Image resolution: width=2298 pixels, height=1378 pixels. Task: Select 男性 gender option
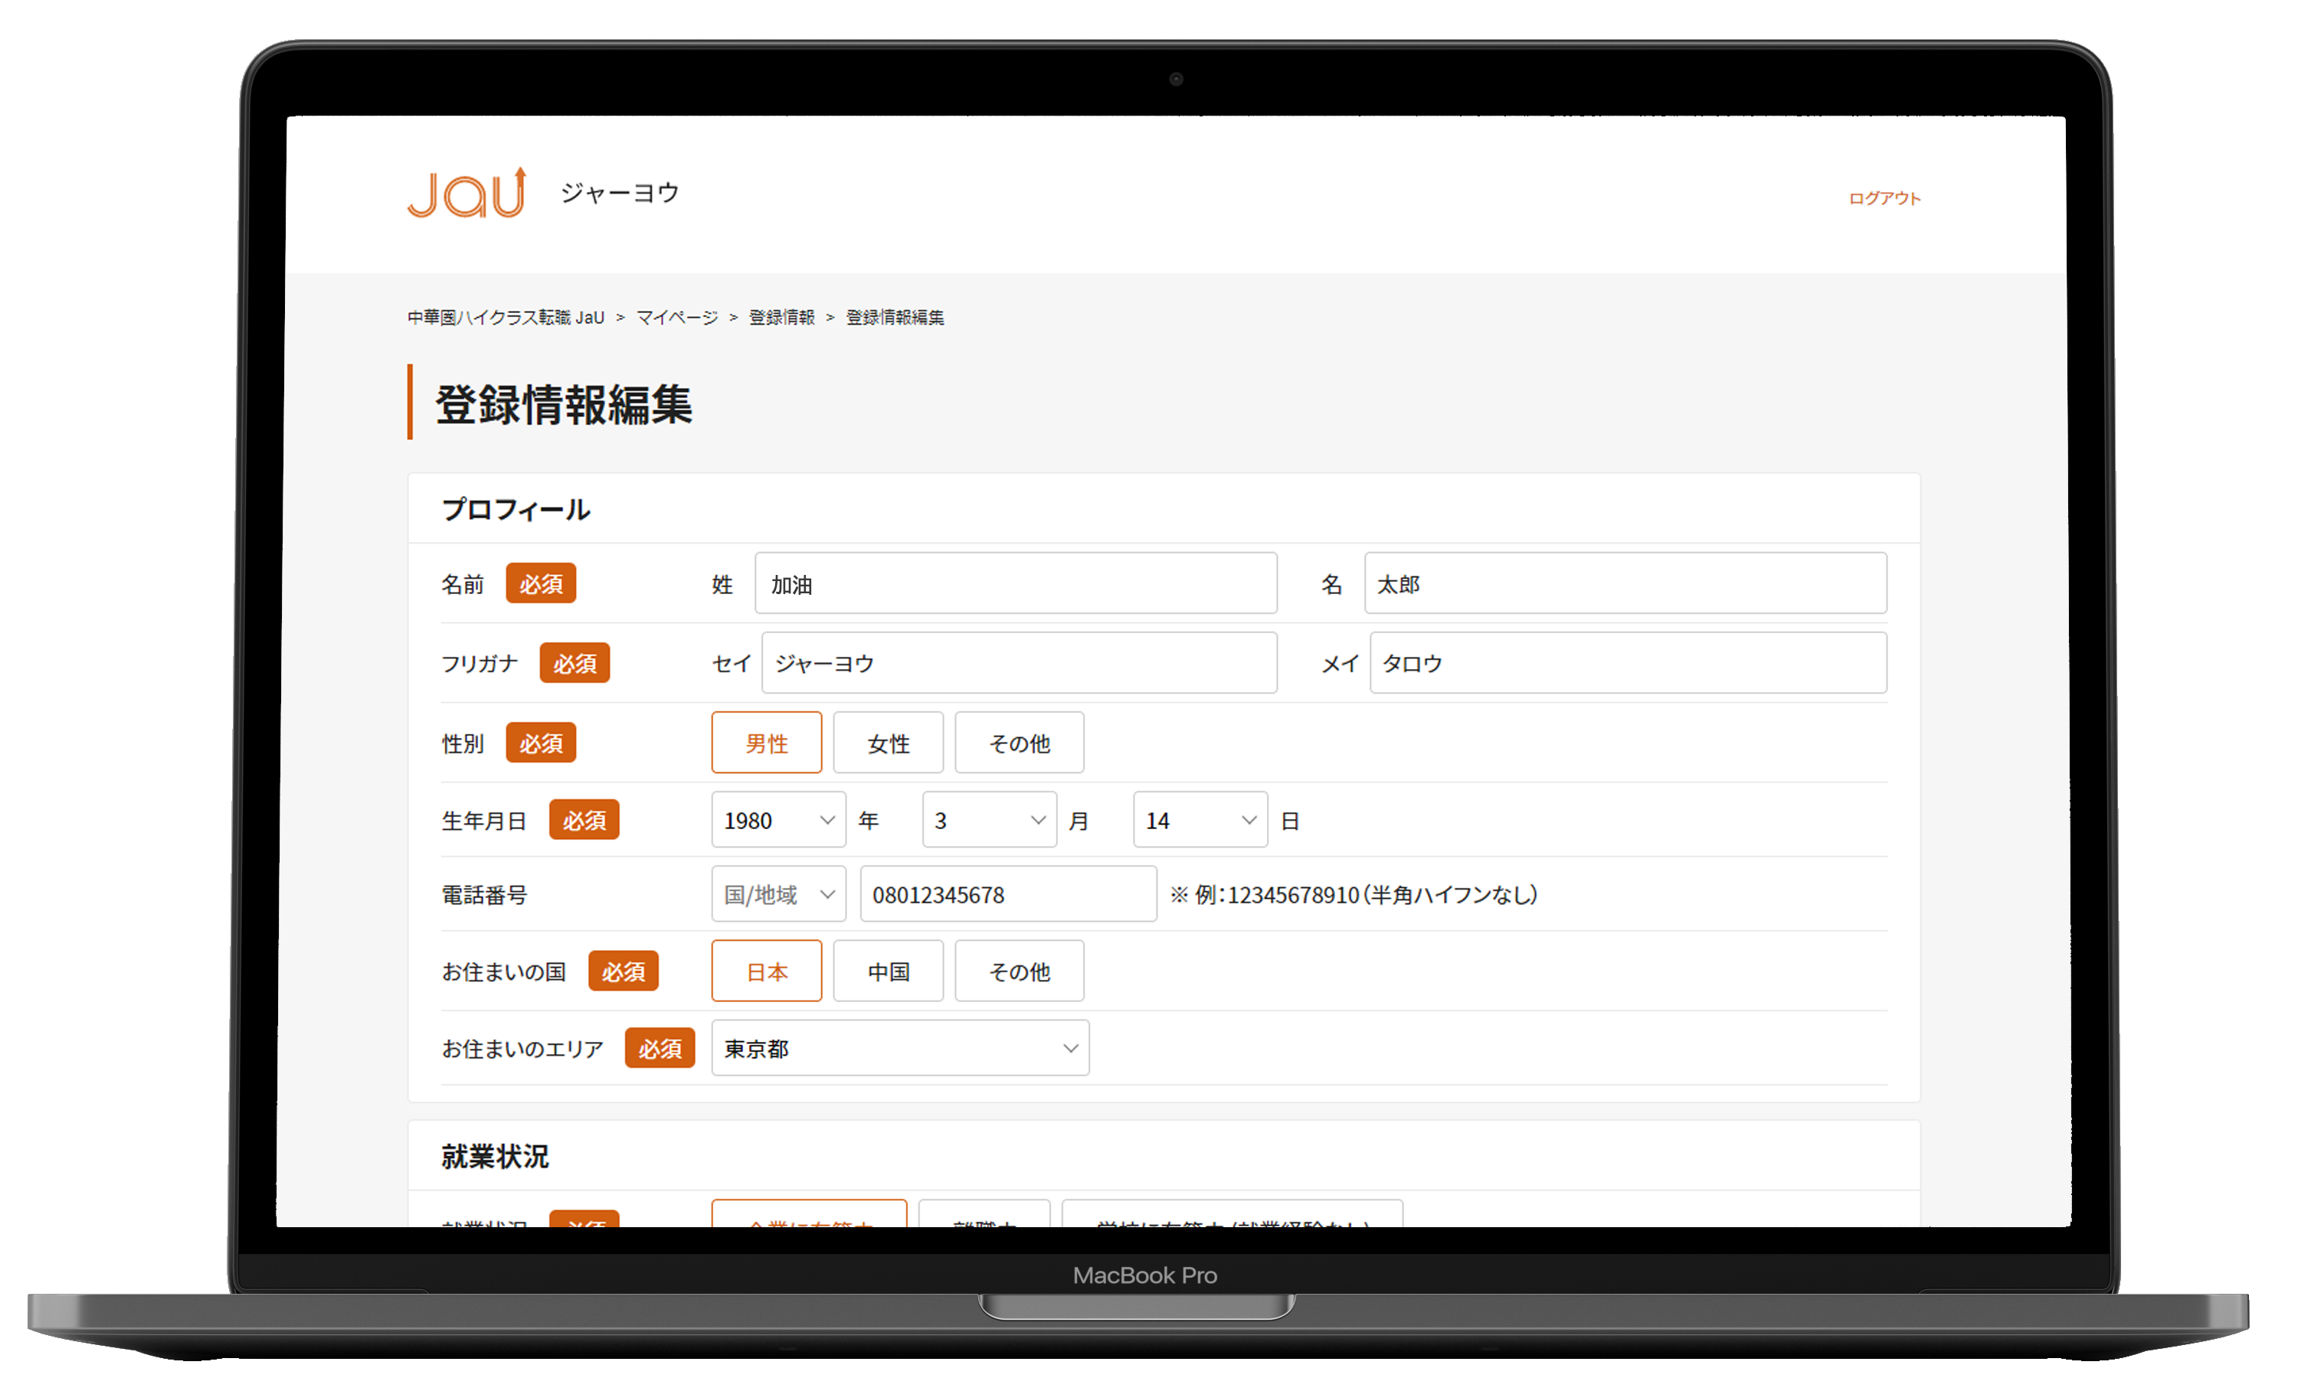[x=766, y=743]
